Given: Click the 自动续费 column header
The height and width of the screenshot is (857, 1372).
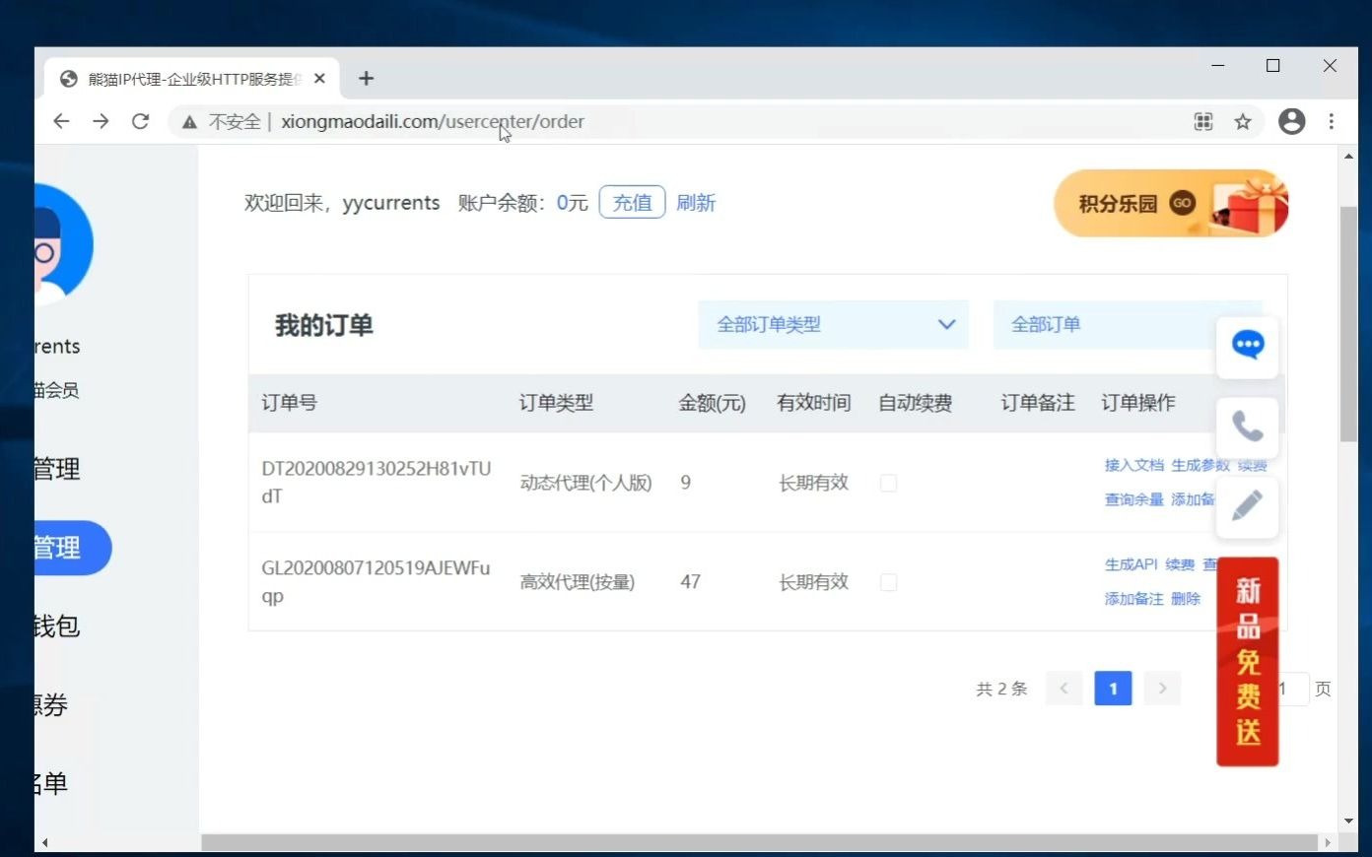Looking at the screenshot, I should click(915, 403).
